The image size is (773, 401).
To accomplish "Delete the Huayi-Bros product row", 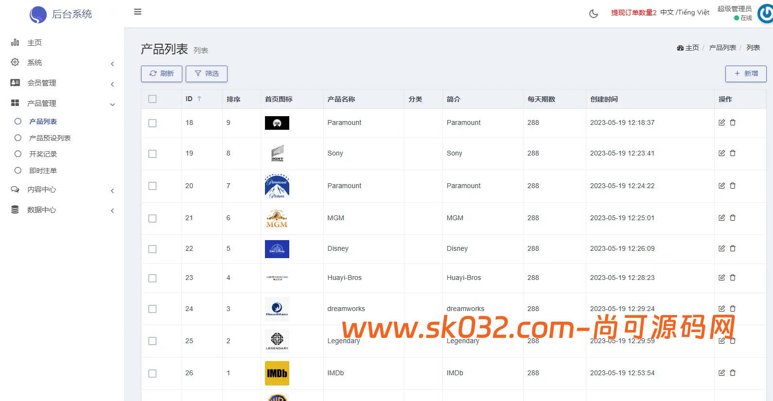I will tap(733, 278).
